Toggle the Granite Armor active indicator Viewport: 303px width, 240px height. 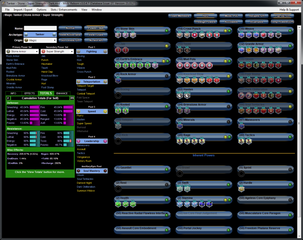point(290,46)
